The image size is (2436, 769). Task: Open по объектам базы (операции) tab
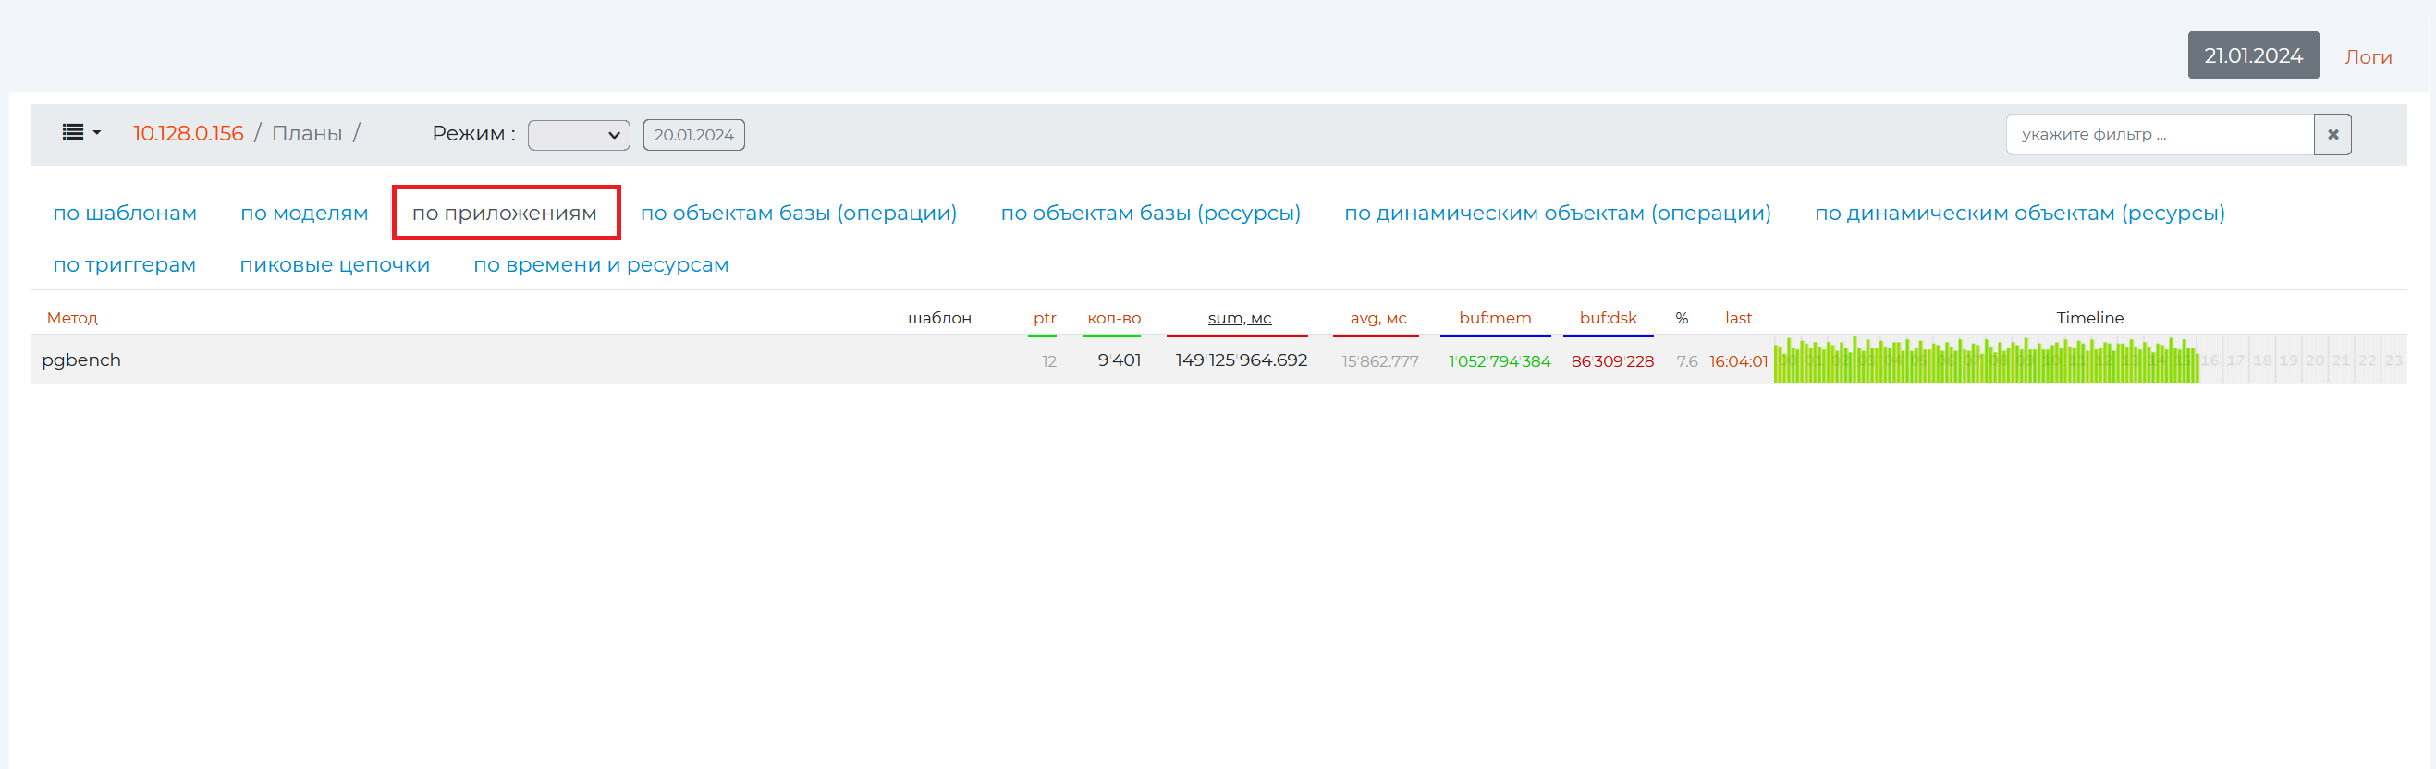[x=798, y=213]
